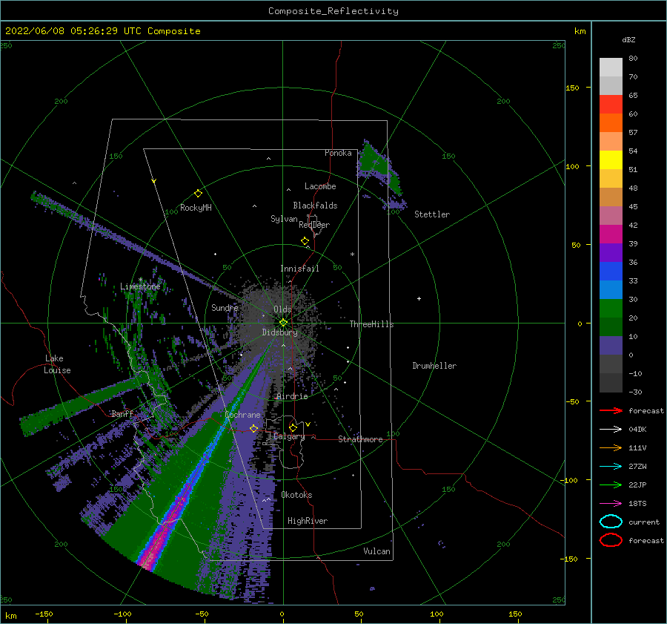Click the Lacombe map label
Viewport: 667px width, 624px height.
click(320, 186)
